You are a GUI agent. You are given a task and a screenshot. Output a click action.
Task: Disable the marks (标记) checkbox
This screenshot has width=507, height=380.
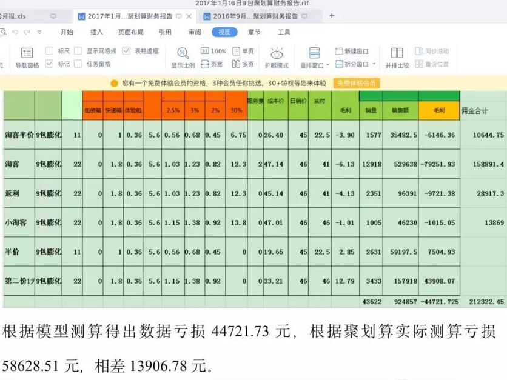[50, 64]
